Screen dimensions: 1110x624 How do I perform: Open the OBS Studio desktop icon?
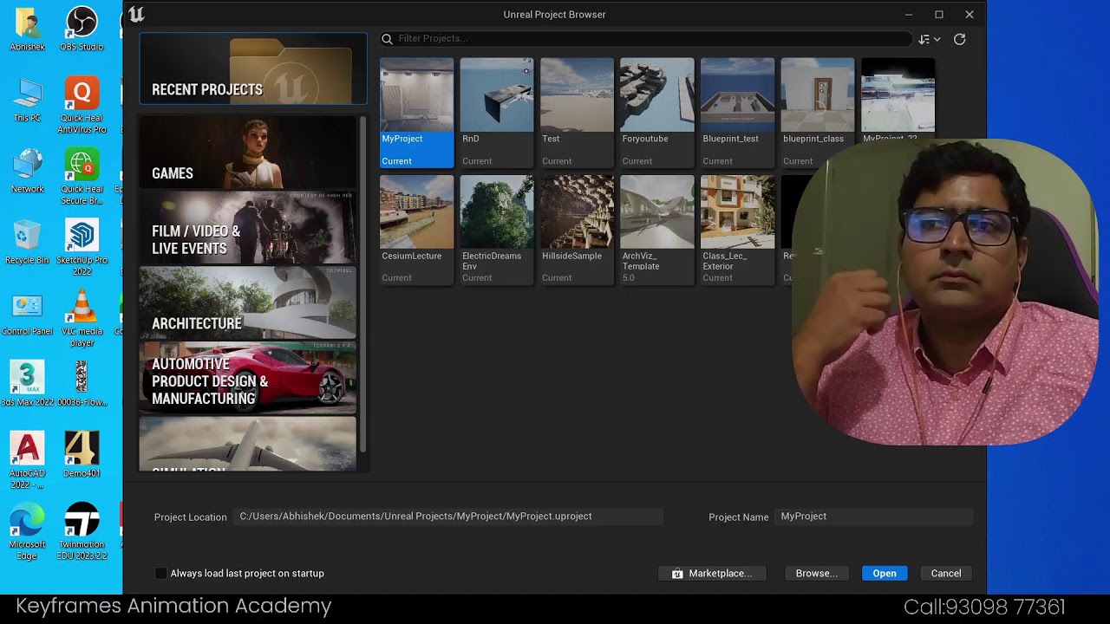tap(82, 29)
